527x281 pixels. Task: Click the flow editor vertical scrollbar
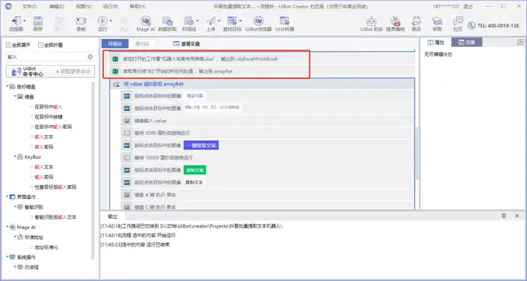[416, 153]
